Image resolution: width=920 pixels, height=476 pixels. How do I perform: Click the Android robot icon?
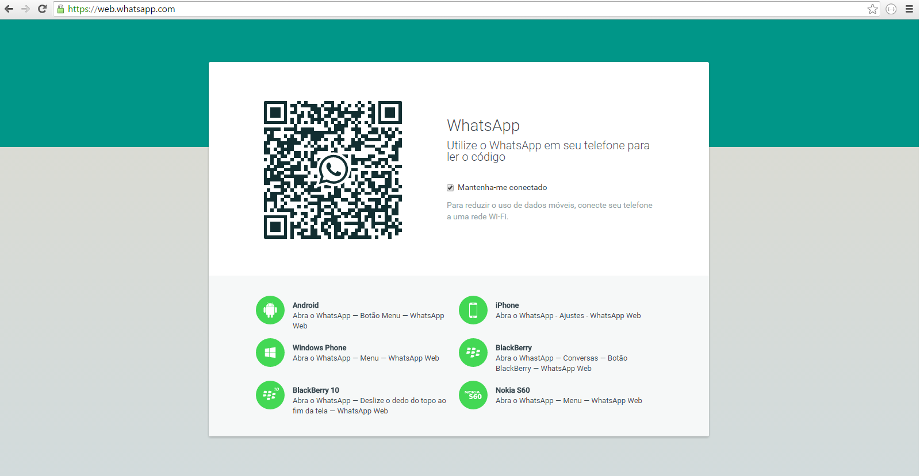(270, 310)
